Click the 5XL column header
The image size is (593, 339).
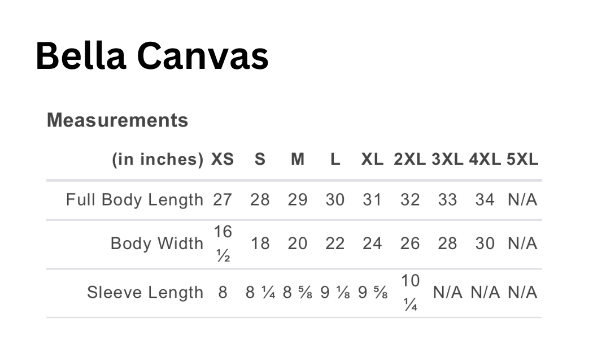coord(522,160)
